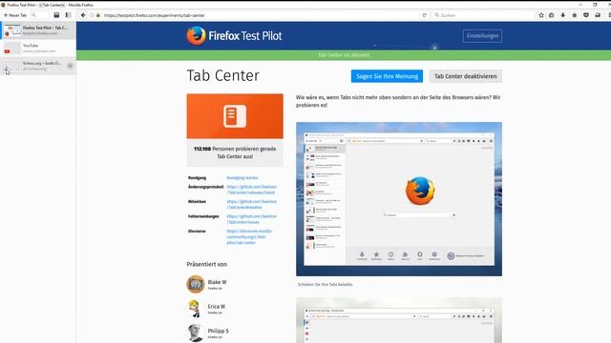This screenshot has width=611, height=343.
Task: Open the downloads arrow icon
Action: (x=562, y=15)
